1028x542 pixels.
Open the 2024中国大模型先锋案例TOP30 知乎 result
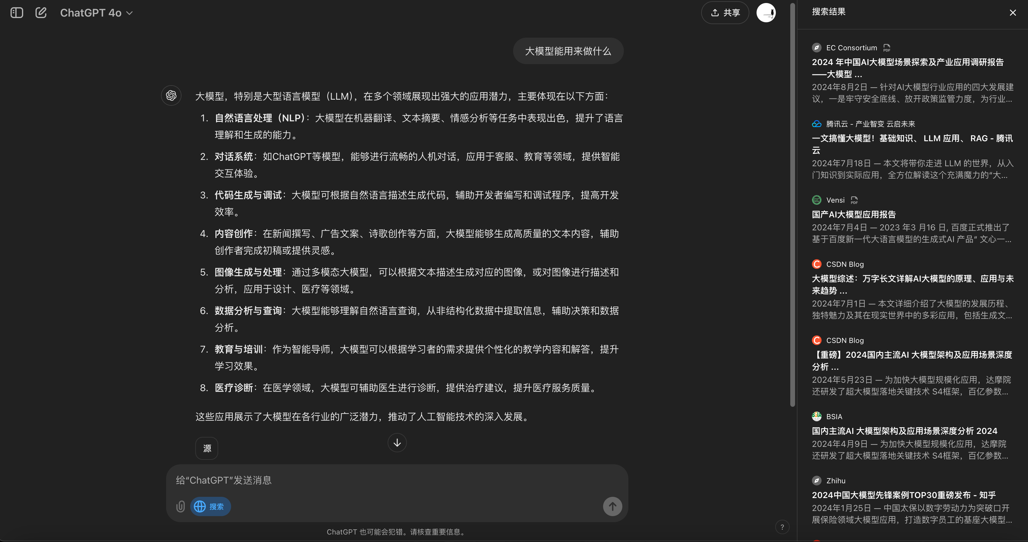coord(903,495)
